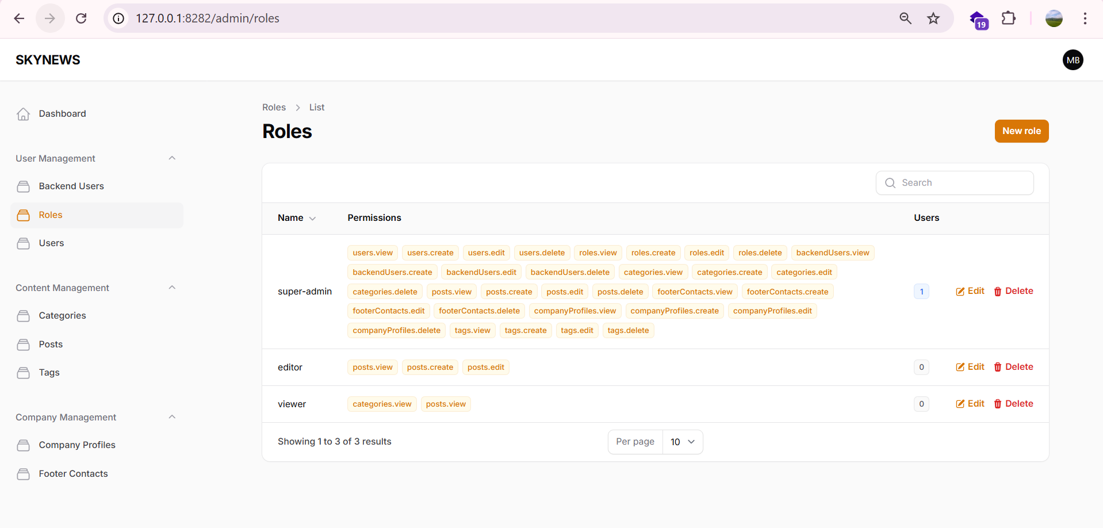This screenshot has width=1103, height=528.
Task: Open the browser extensions puzzle icon
Action: pyautogui.click(x=1008, y=18)
